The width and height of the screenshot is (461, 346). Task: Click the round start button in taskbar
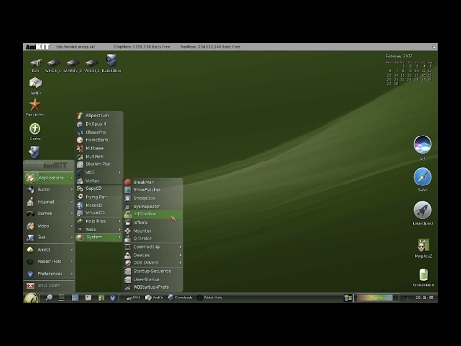point(31,298)
